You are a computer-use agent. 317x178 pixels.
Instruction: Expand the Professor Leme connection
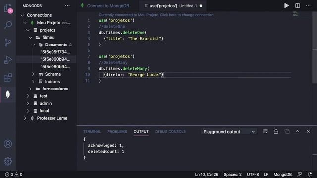(x=25, y=118)
